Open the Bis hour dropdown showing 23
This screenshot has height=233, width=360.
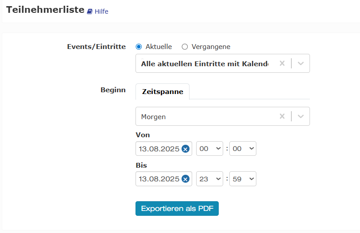[209, 179]
